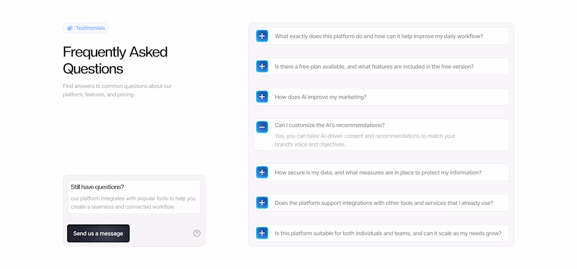Collapse 'Can I customize the AI's recommendations?' answer

pyautogui.click(x=262, y=127)
